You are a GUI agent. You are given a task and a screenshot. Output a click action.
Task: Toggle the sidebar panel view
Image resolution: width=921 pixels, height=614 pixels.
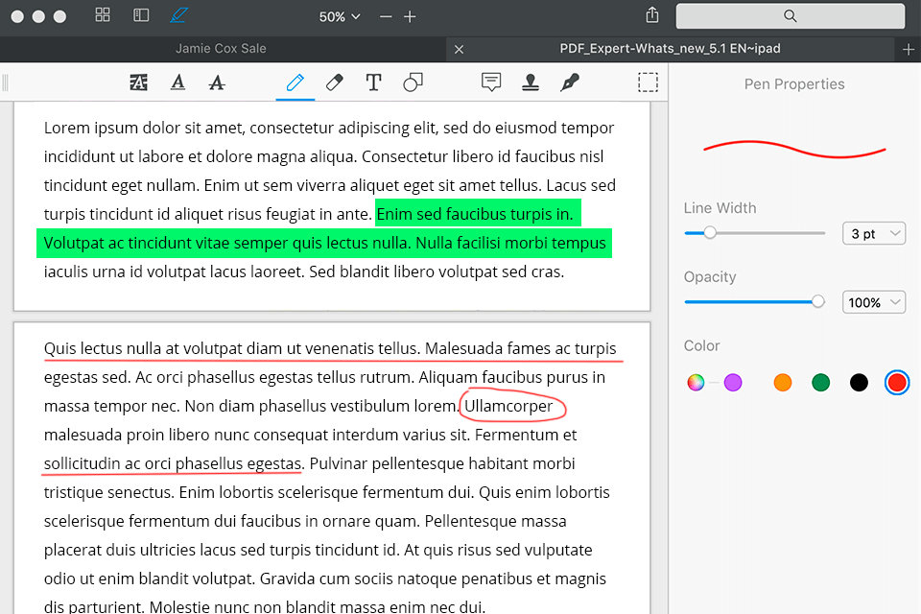(141, 16)
